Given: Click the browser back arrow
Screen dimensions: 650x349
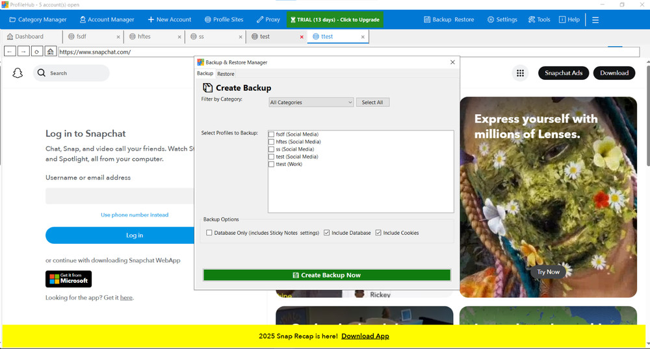Looking at the screenshot, I should (x=10, y=51).
